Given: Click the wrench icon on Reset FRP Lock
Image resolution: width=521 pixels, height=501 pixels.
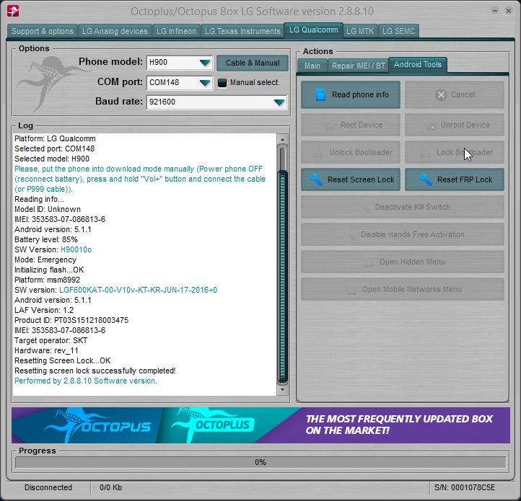Looking at the screenshot, I should coord(426,179).
